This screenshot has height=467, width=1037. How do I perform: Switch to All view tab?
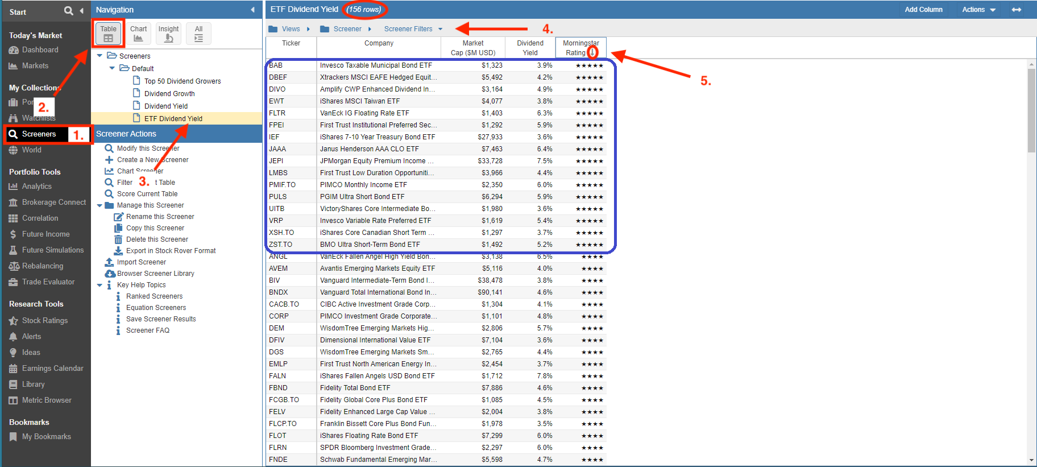(198, 34)
